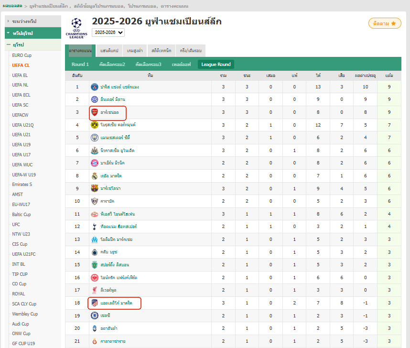Click the ผลบอลสด breadcrumb link
The height and width of the screenshot is (348, 410).
(13, 5)
